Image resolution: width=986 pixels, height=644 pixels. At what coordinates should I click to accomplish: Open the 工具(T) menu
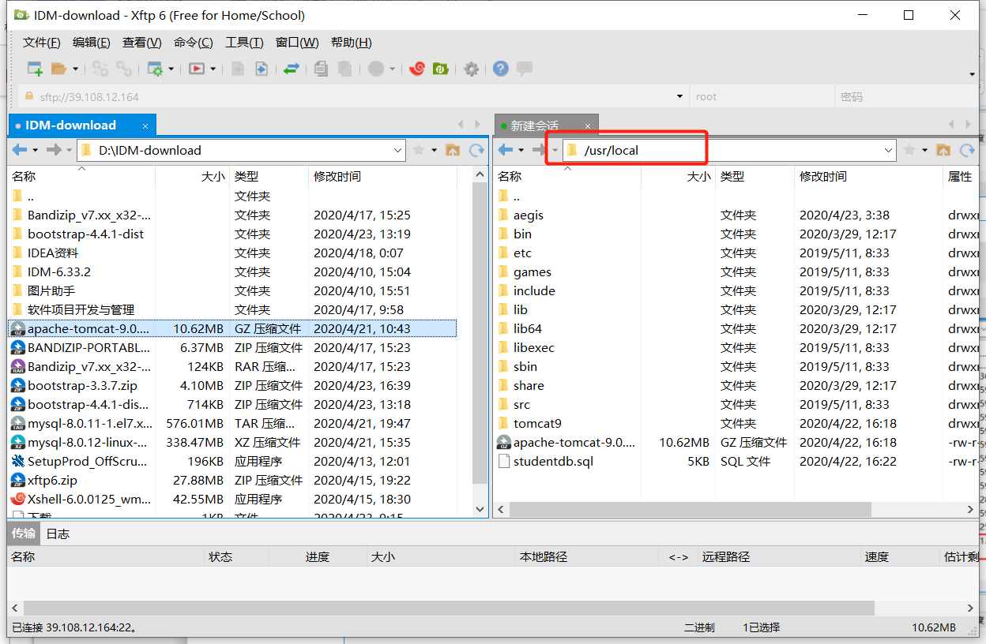coord(244,43)
